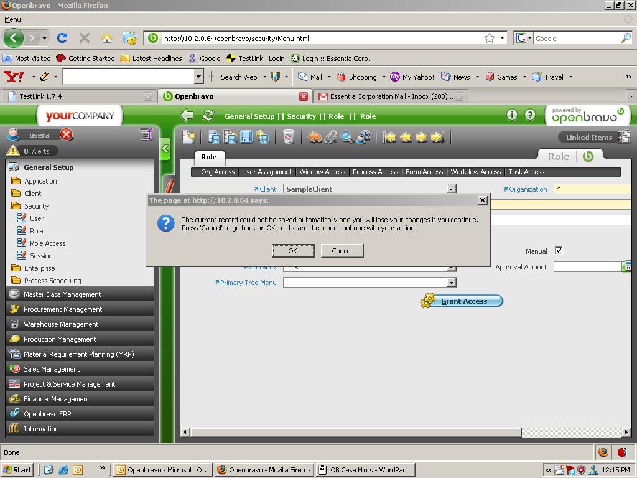The width and height of the screenshot is (637, 478).
Task: Open the Window Access tab
Action: (322, 172)
